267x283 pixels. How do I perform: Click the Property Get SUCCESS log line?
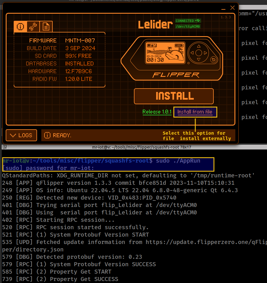60,279
